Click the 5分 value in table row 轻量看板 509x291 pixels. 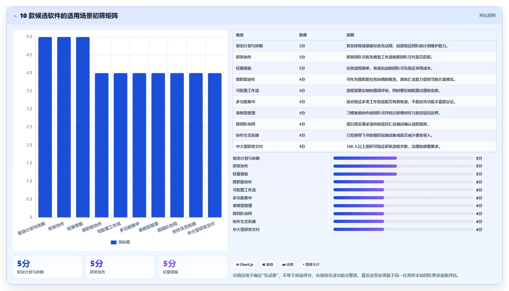pyautogui.click(x=302, y=68)
